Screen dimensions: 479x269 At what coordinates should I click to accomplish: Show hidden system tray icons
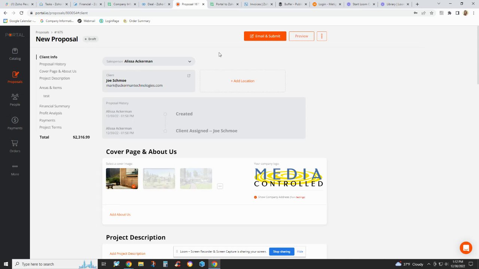point(429,264)
